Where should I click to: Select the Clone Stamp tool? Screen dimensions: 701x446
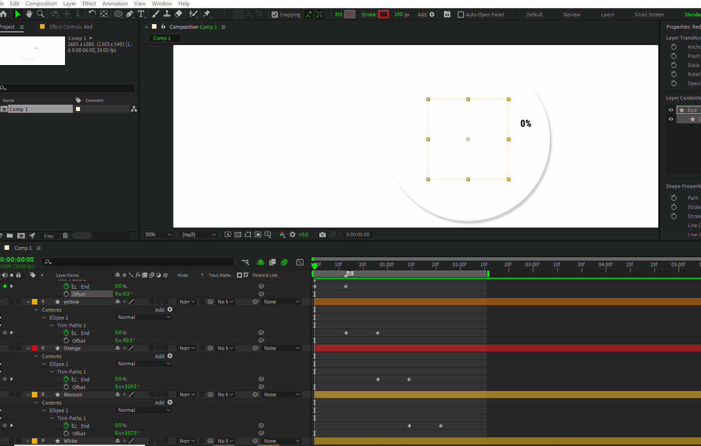pos(167,14)
